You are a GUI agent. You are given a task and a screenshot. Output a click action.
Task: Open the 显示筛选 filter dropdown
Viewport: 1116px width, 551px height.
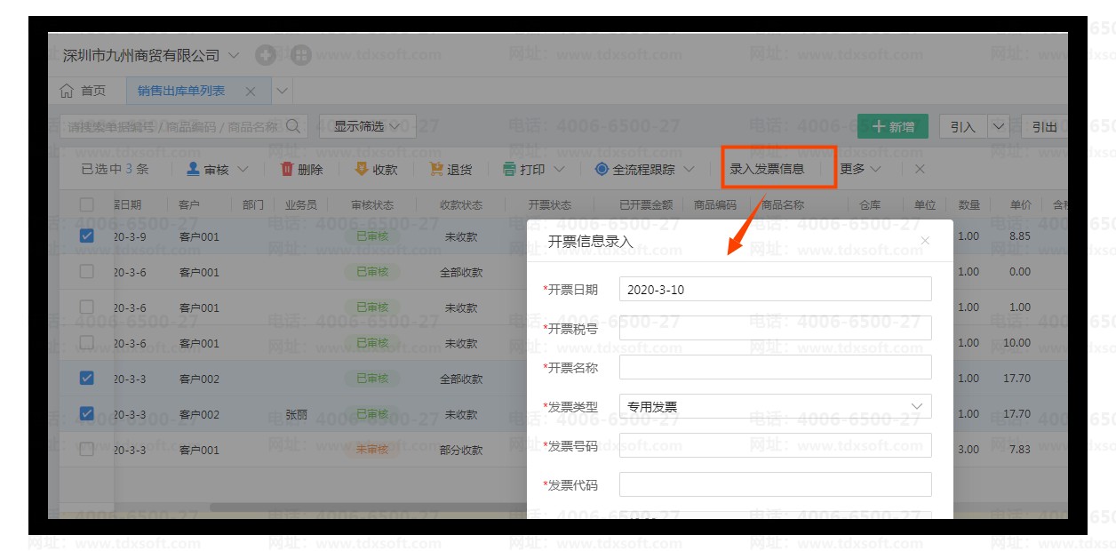pyautogui.click(x=367, y=126)
